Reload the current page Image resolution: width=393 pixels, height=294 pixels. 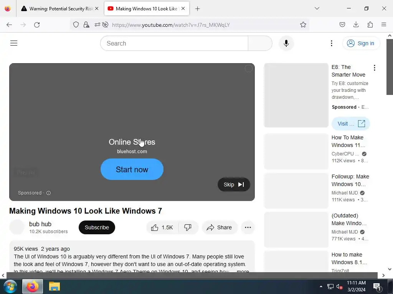(x=37, y=25)
